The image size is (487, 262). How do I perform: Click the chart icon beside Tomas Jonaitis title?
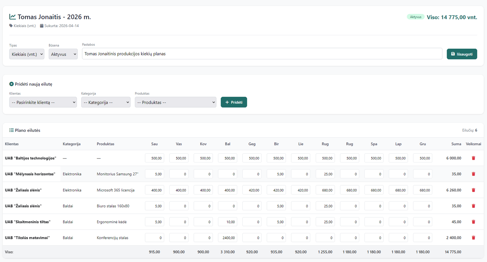pyautogui.click(x=12, y=17)
